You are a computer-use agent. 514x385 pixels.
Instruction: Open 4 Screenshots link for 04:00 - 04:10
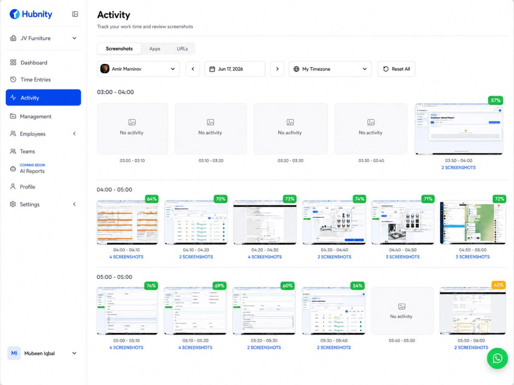pyautogui.click(x=126, y=257)
